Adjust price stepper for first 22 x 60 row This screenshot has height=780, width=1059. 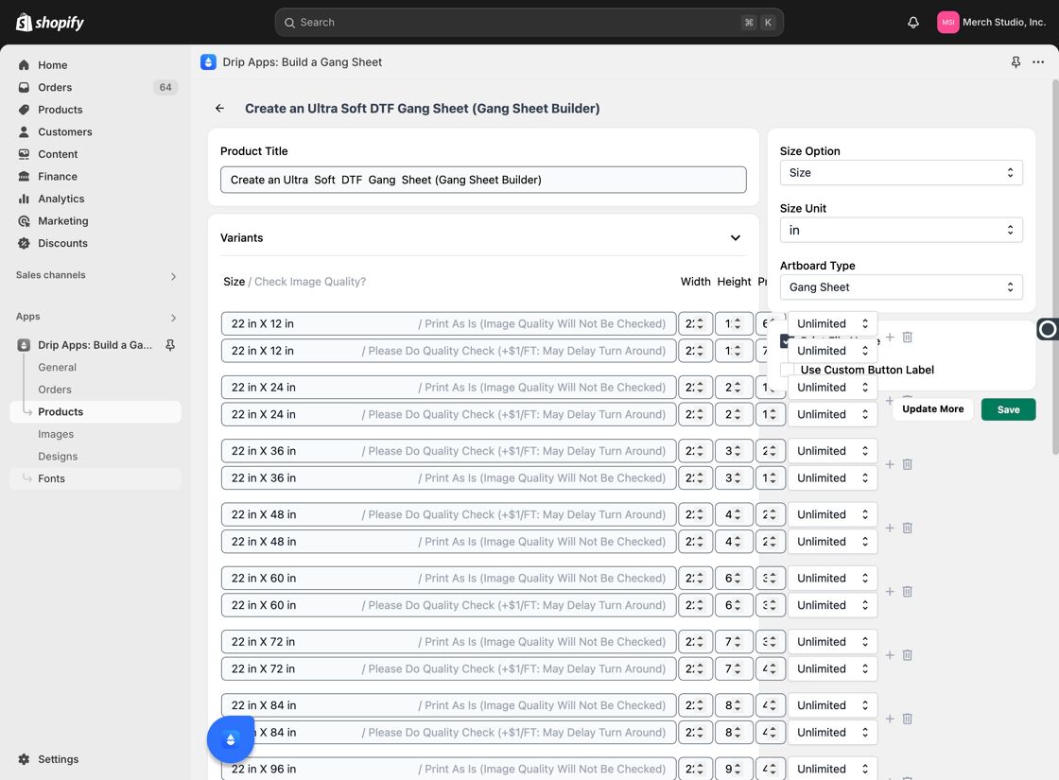pyautogui.click(x=773, y=578)
